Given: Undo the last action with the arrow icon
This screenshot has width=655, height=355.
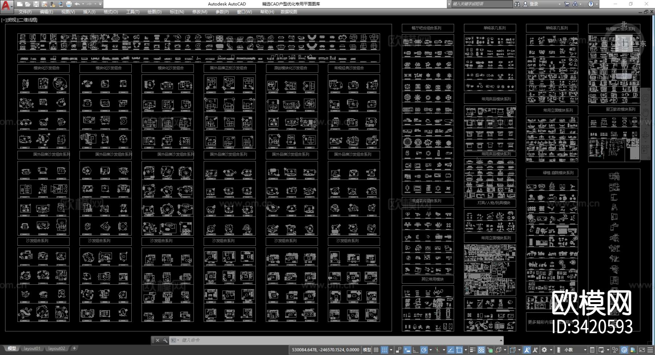Looking at the screenshot, I should [77, 4].
